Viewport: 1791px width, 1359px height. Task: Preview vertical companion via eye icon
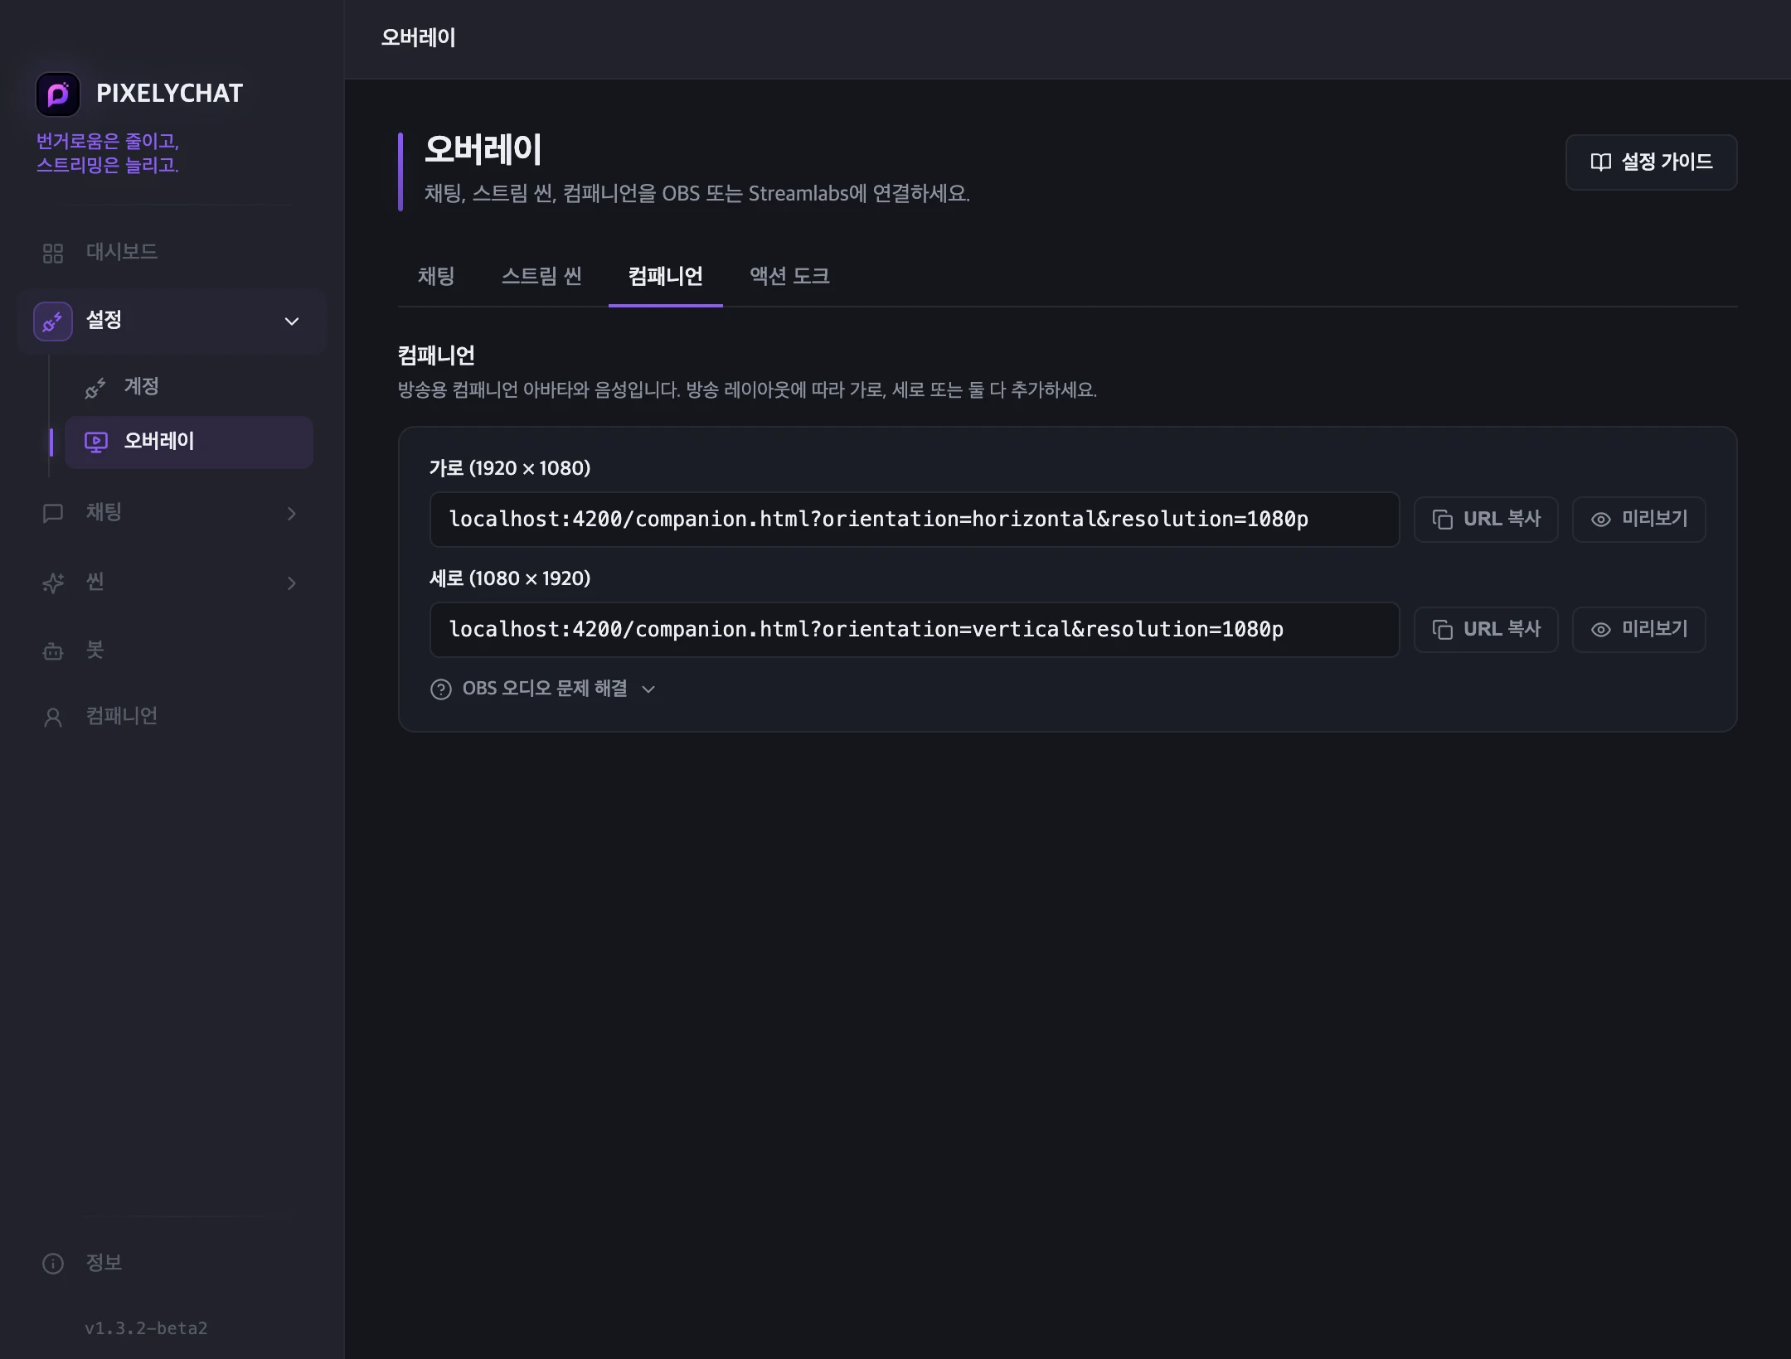point(1601,630)
